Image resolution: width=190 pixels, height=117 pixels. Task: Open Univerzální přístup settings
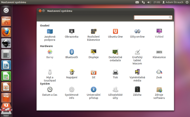pos(93,93)
